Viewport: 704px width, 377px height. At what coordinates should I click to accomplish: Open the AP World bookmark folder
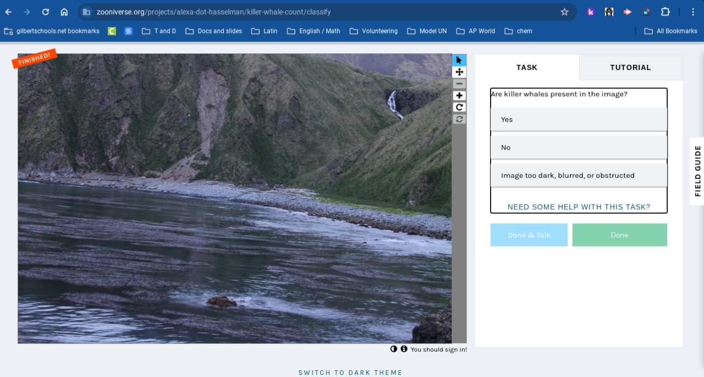[x=476, y=31]
